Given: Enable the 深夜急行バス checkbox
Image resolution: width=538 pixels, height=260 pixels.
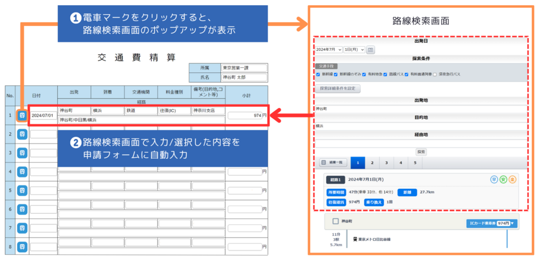Looking at the screenshot, I should coord(435,75).
